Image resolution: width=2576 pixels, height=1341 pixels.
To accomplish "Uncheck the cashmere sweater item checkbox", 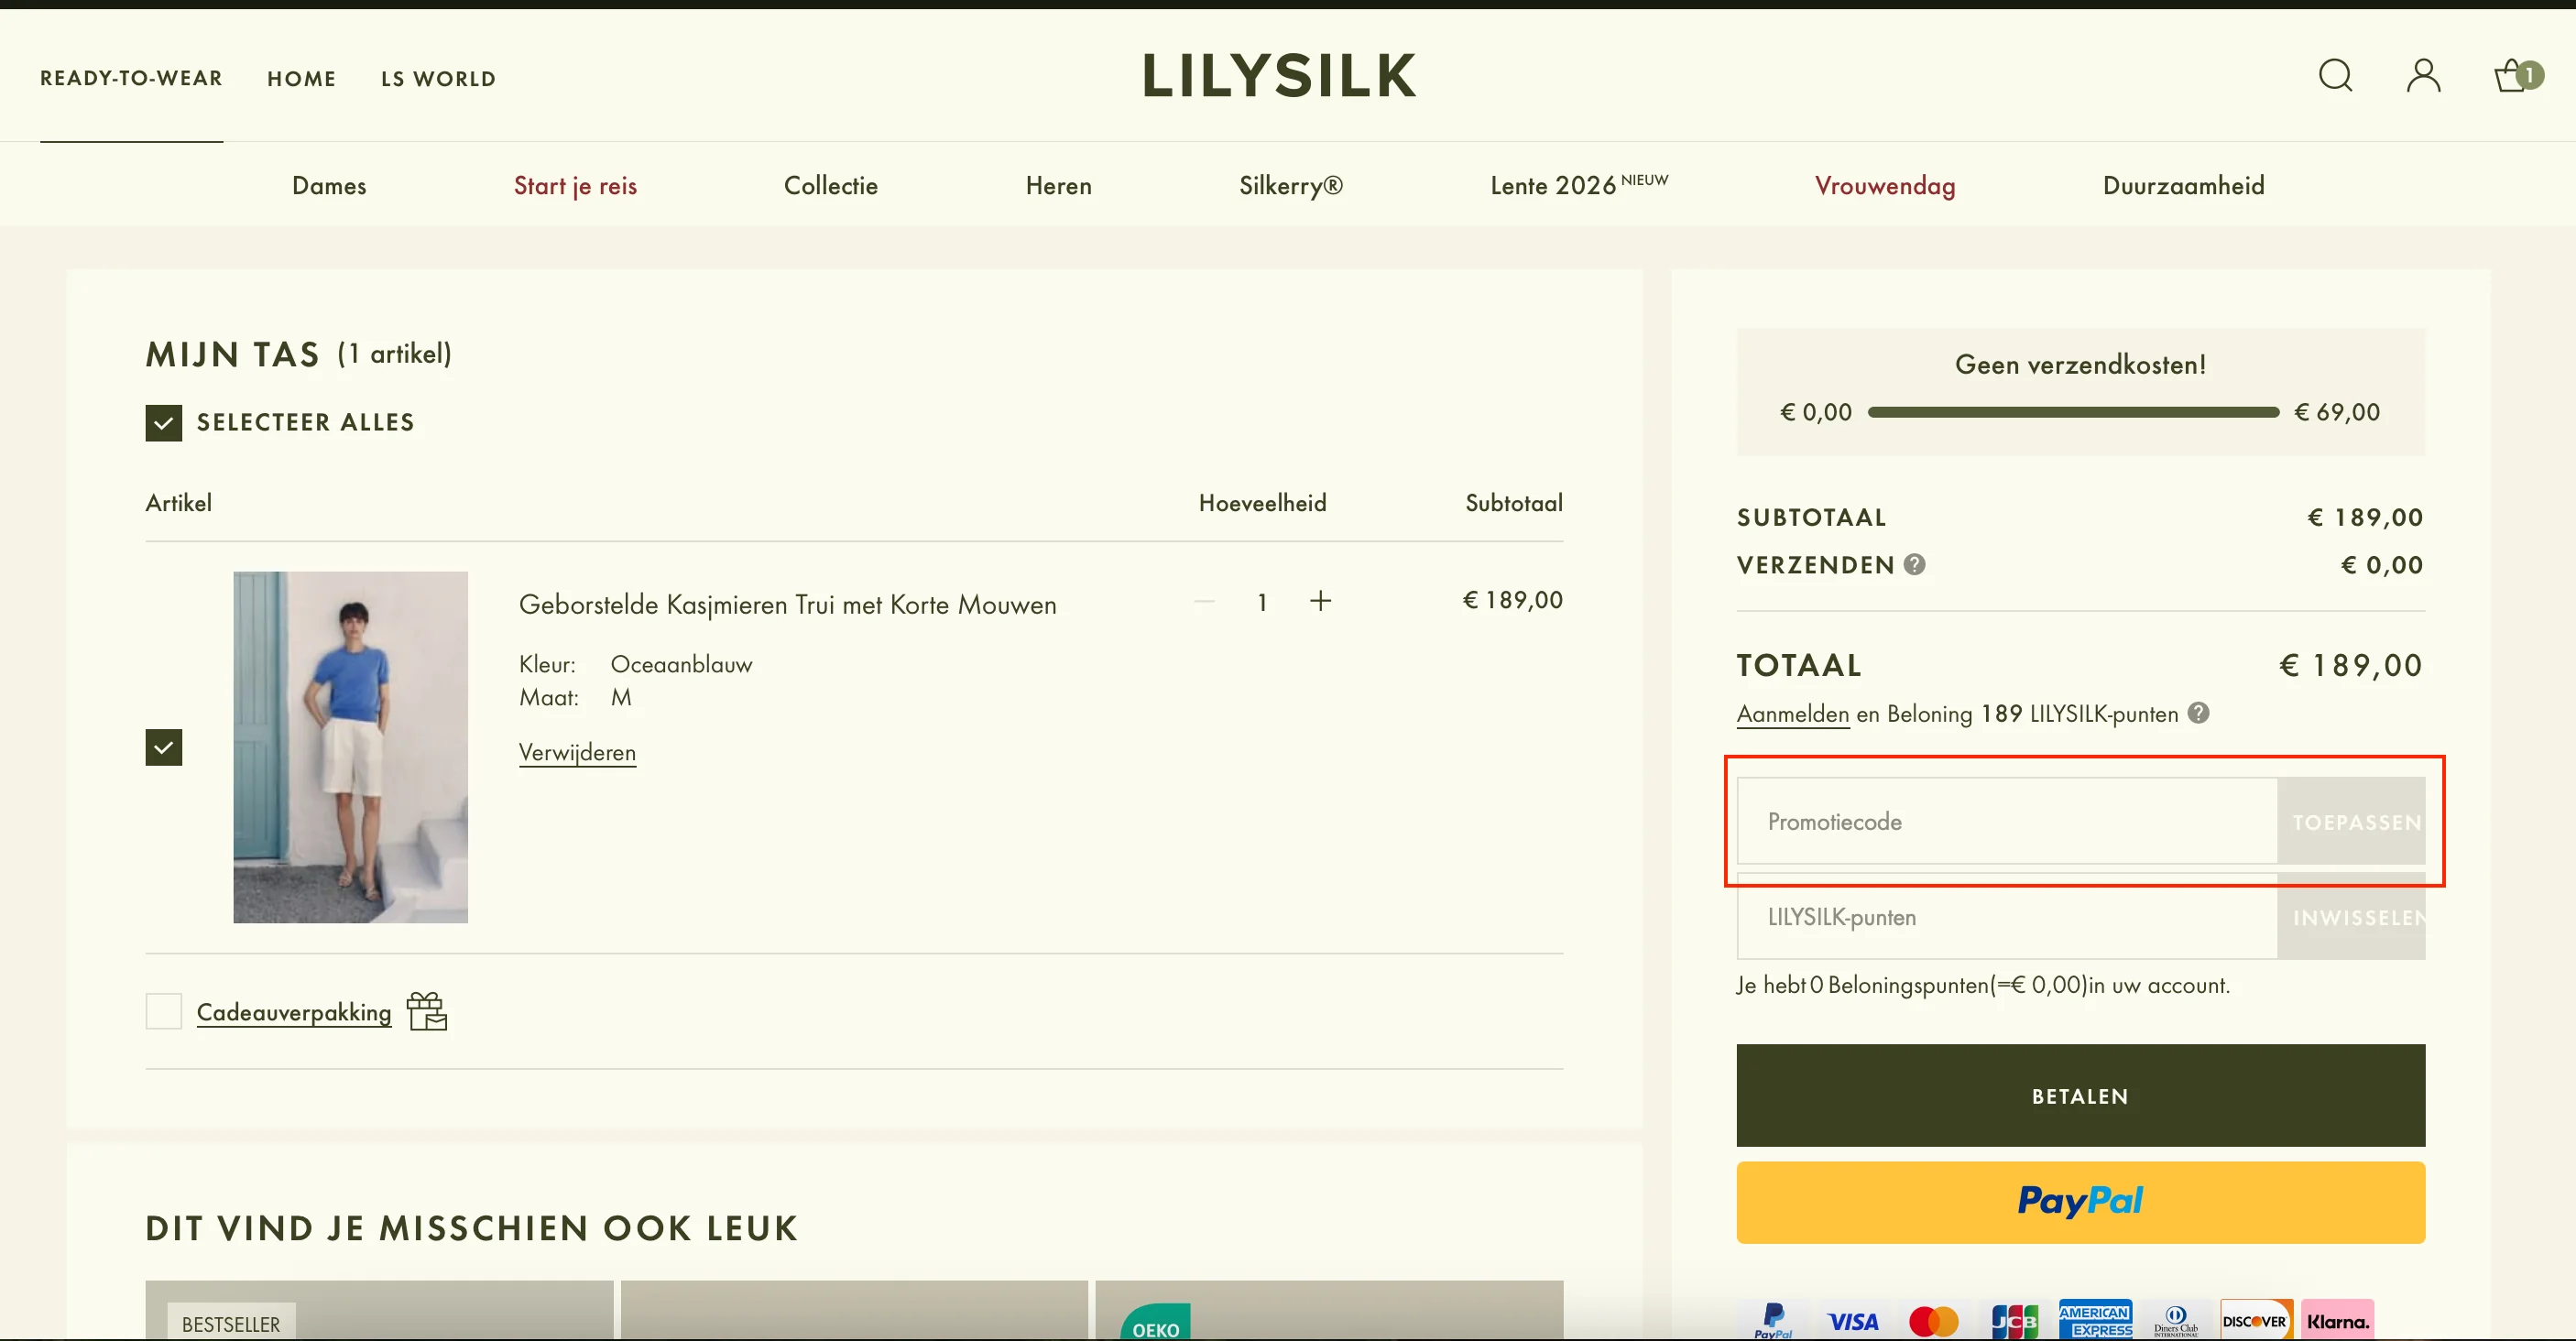I will pyautogui.click(x=163, y=746).
